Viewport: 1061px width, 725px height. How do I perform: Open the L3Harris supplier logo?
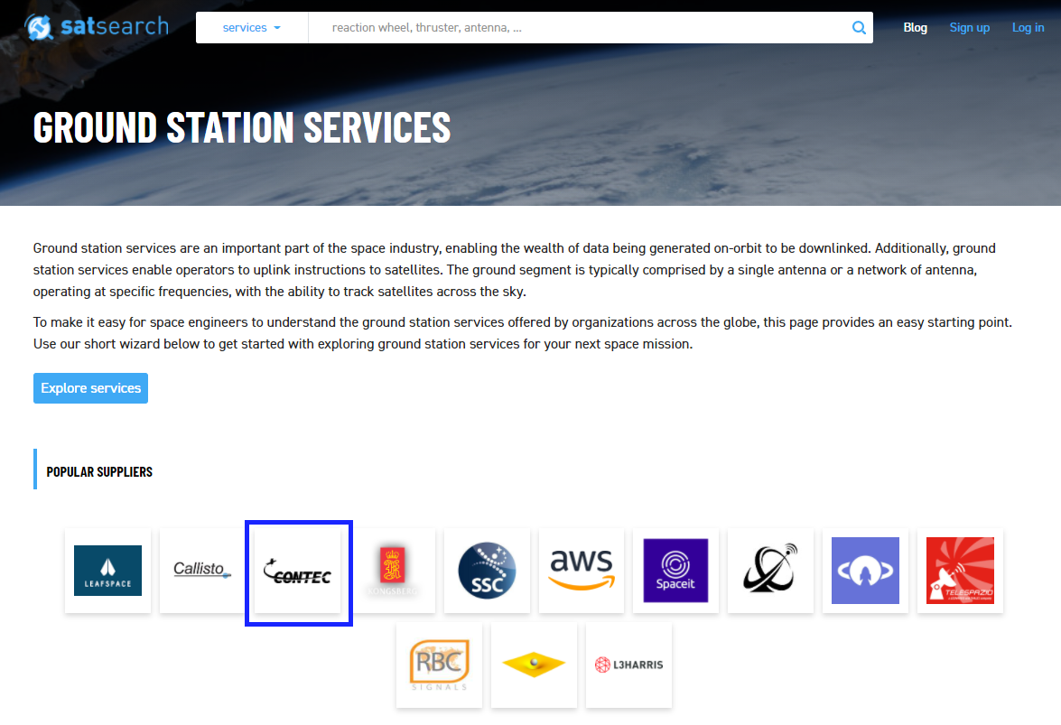pyautogui.click(x=628, y=665)
